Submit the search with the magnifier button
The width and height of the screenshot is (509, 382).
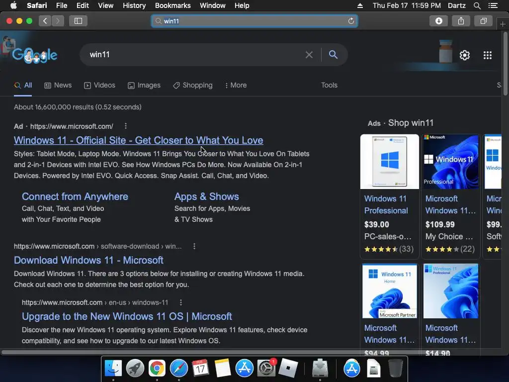333,55
